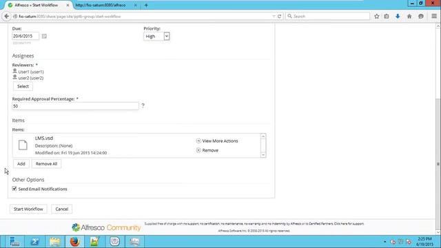
Task: Click the Start Workflow button
Action: coord(28,209)
